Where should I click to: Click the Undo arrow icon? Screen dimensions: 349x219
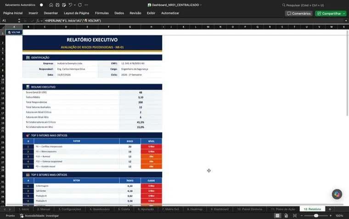coord(70,5)
